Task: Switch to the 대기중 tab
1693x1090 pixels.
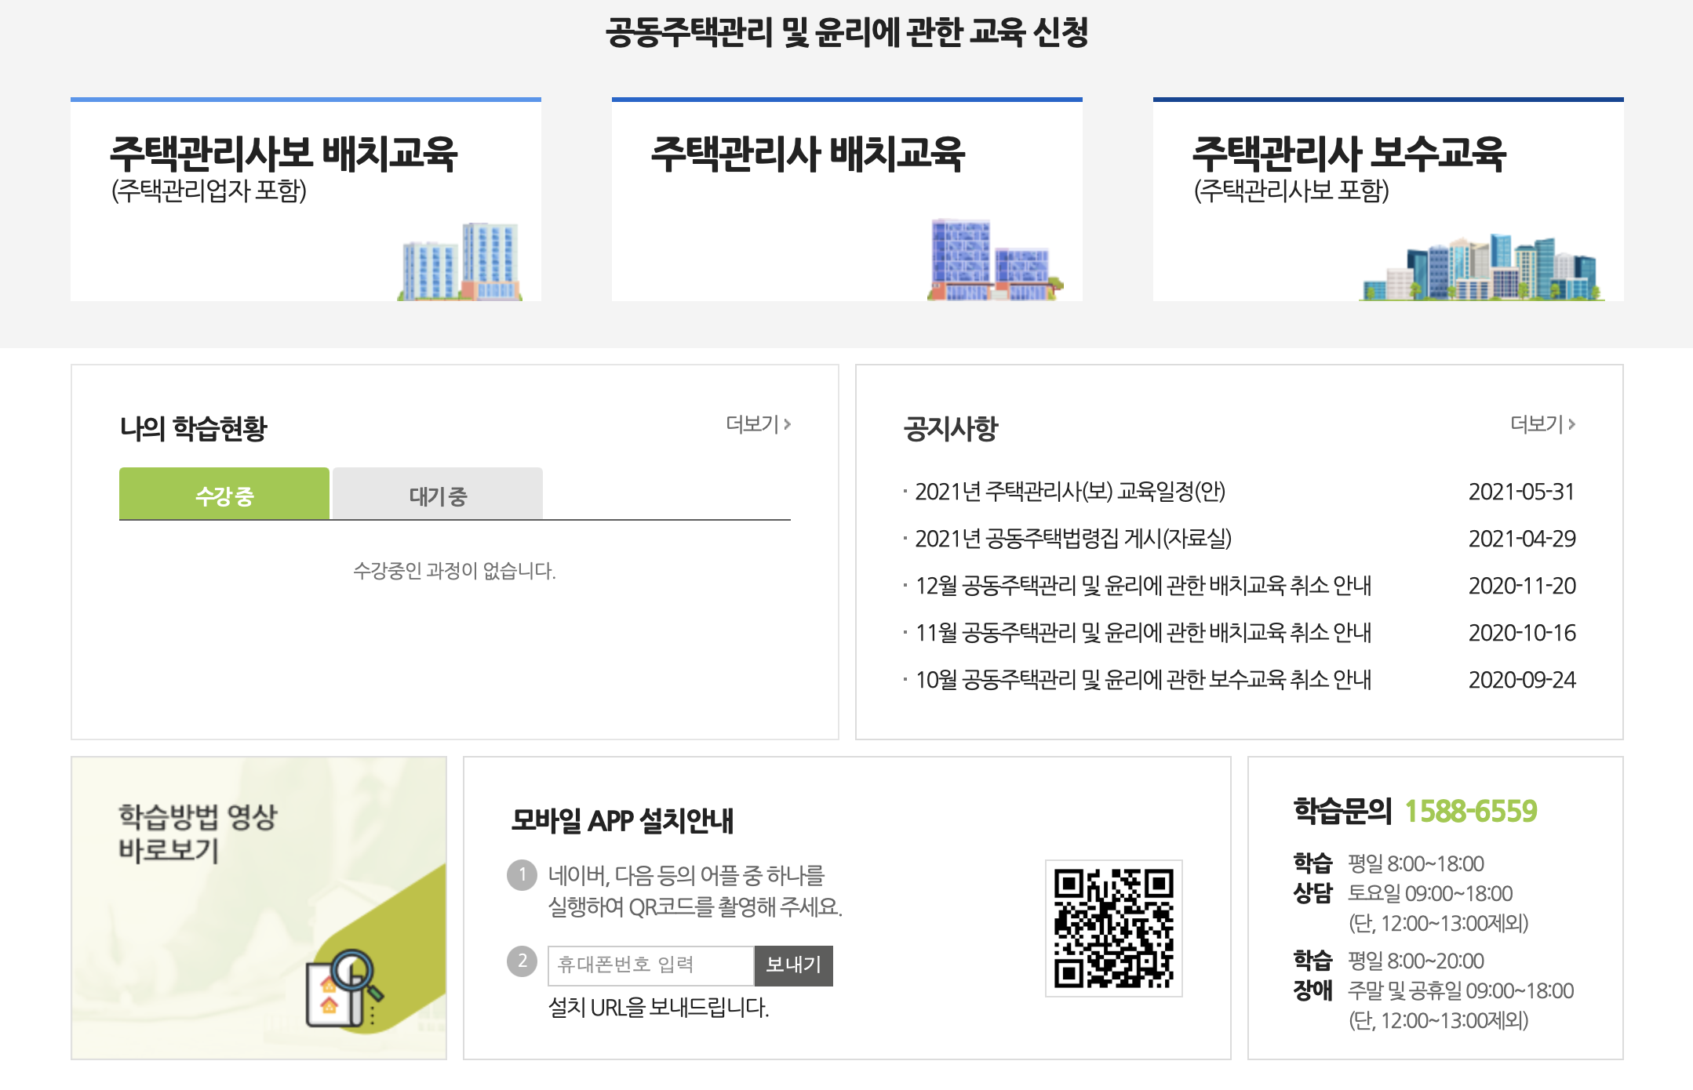Action: click(438, 495)
